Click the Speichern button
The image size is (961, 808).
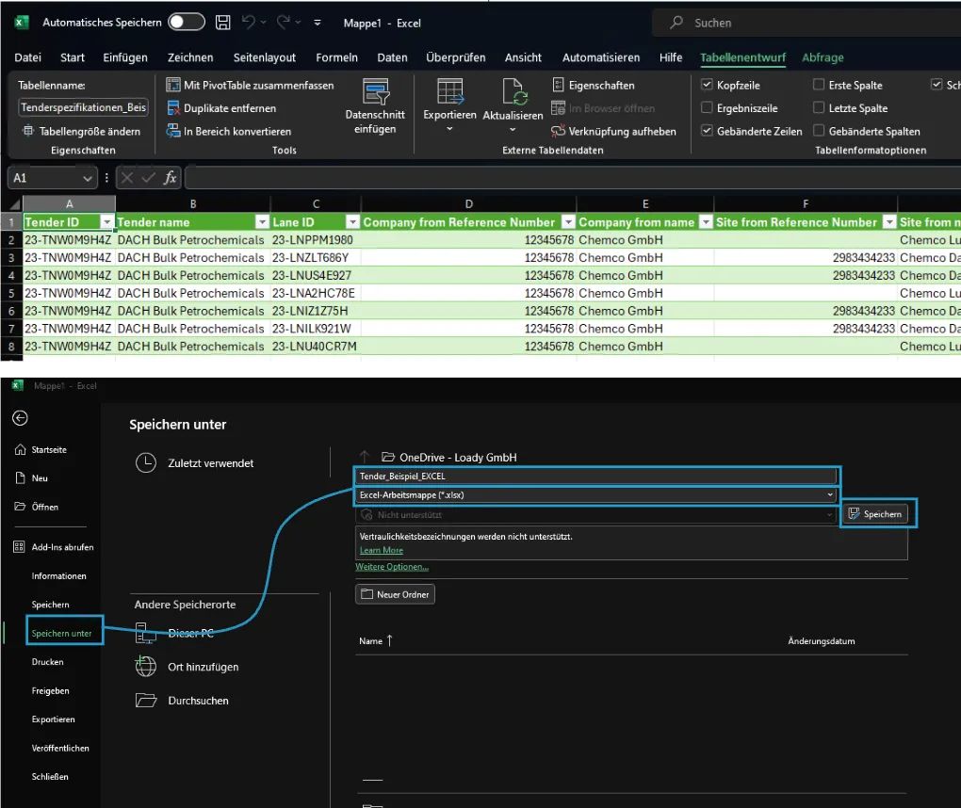click(x=875, y=514)
